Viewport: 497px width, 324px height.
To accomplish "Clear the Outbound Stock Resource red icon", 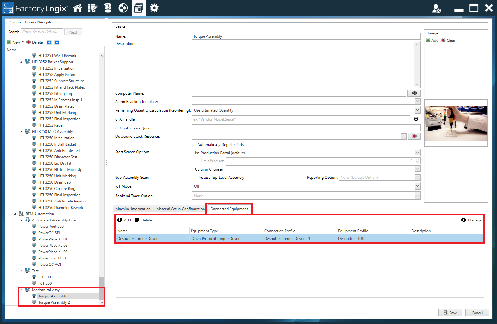I will [414, 136].
